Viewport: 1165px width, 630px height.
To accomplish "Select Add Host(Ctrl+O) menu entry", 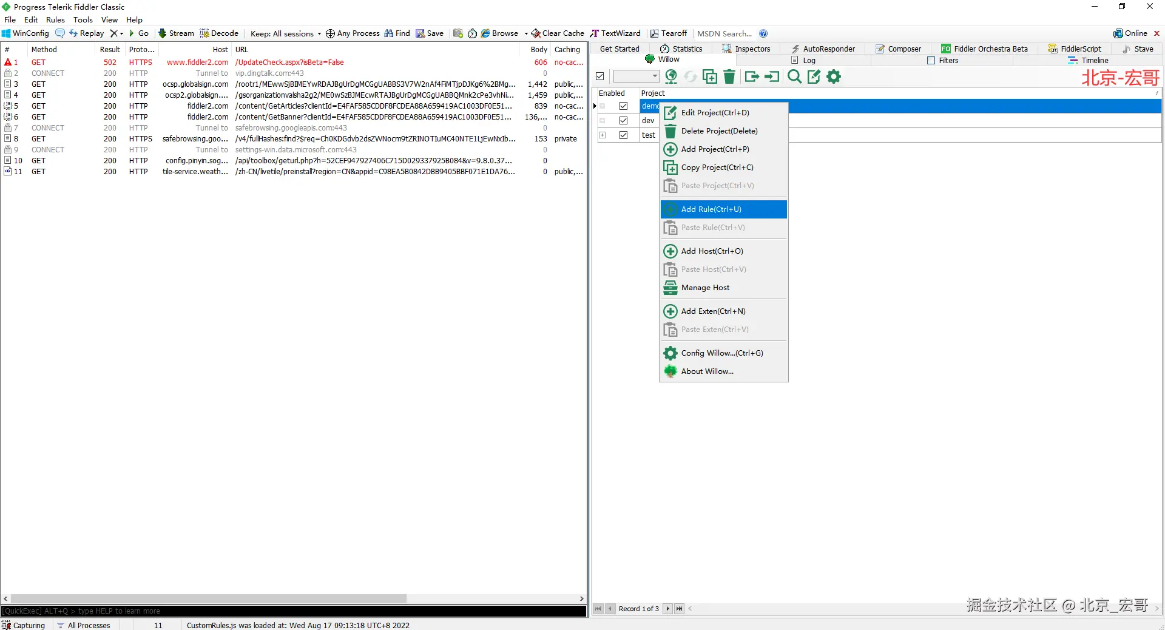I will point(723,251).
